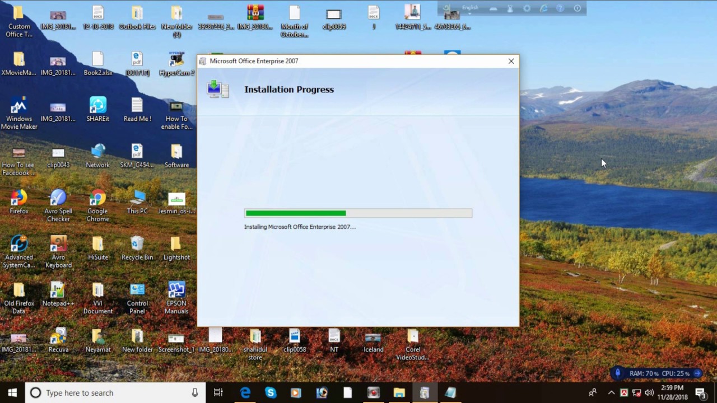717x403 pixels.
Task: Open File Explorer from the taskbar
Action: coord(399,393)
